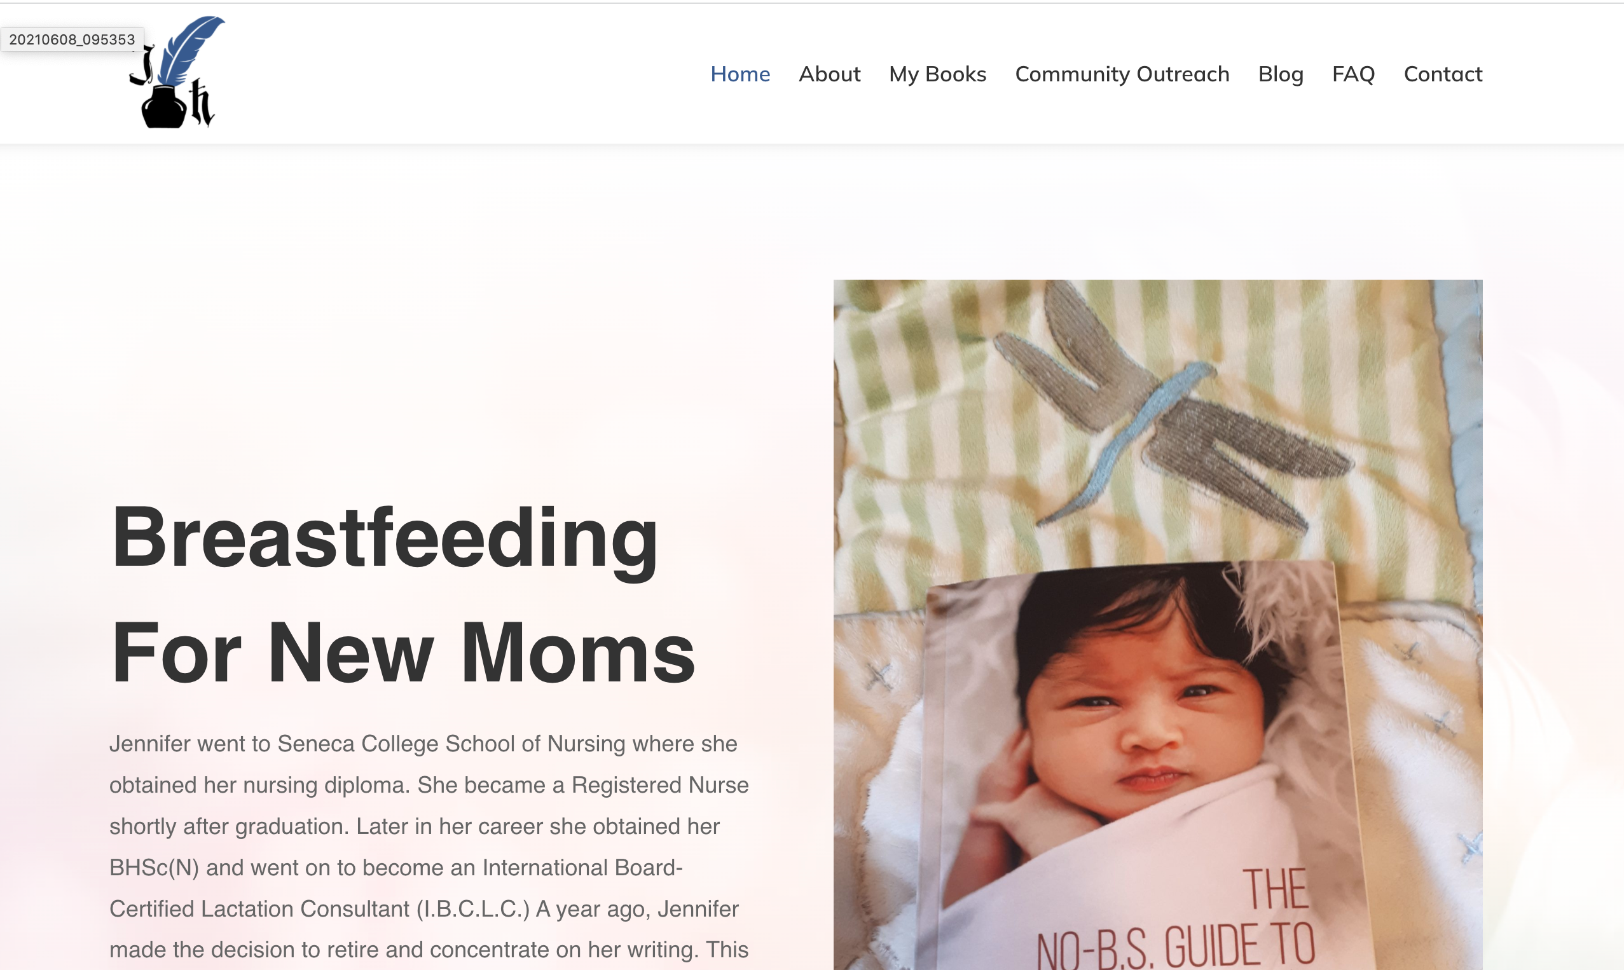The image size is (1624, 970).
Task: Visit the Blog link
Action: 1281,74
